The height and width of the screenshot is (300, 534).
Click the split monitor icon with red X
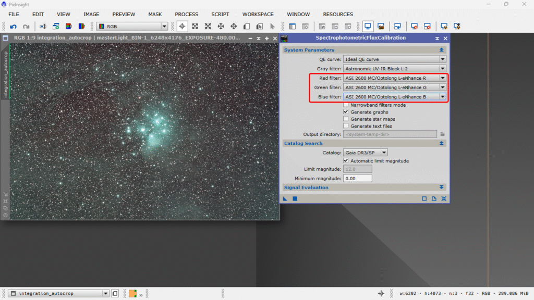pyautogui.click(x=427, y=26)
